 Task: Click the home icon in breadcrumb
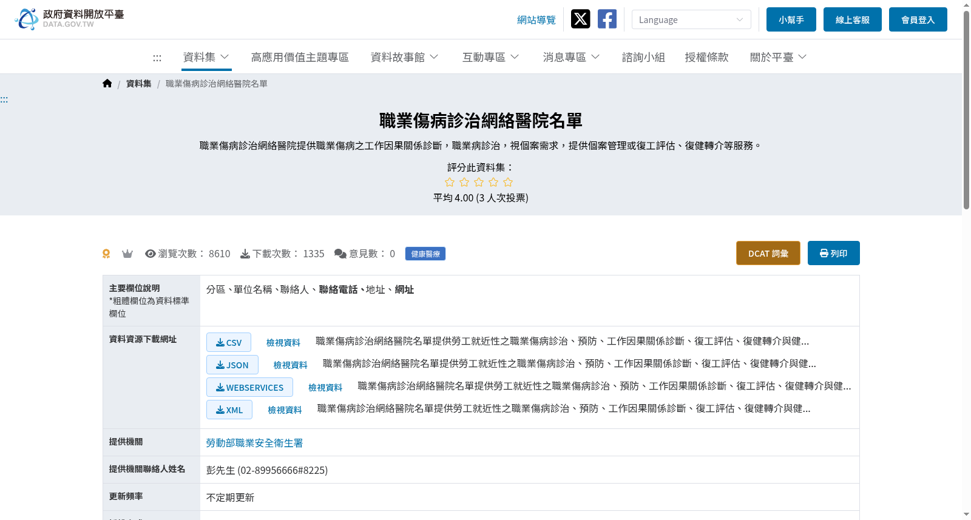pyautogui.click(x=107, y=84)
